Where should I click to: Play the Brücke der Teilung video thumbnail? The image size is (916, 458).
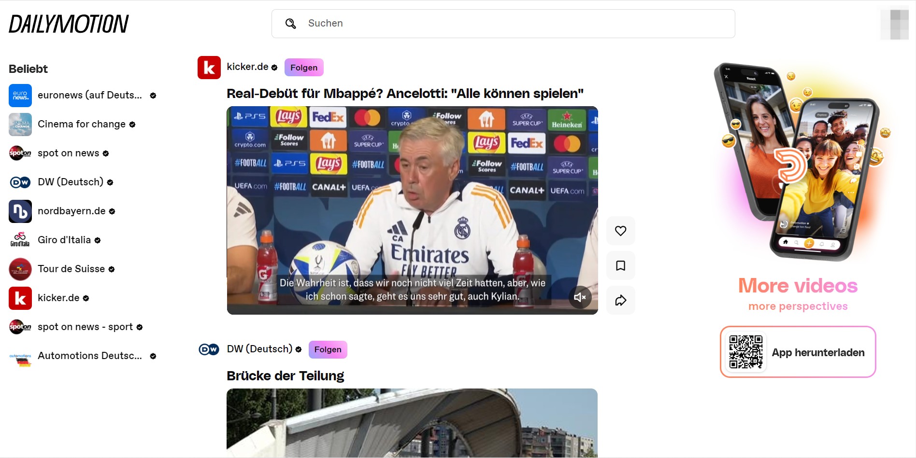pos(412,423)
